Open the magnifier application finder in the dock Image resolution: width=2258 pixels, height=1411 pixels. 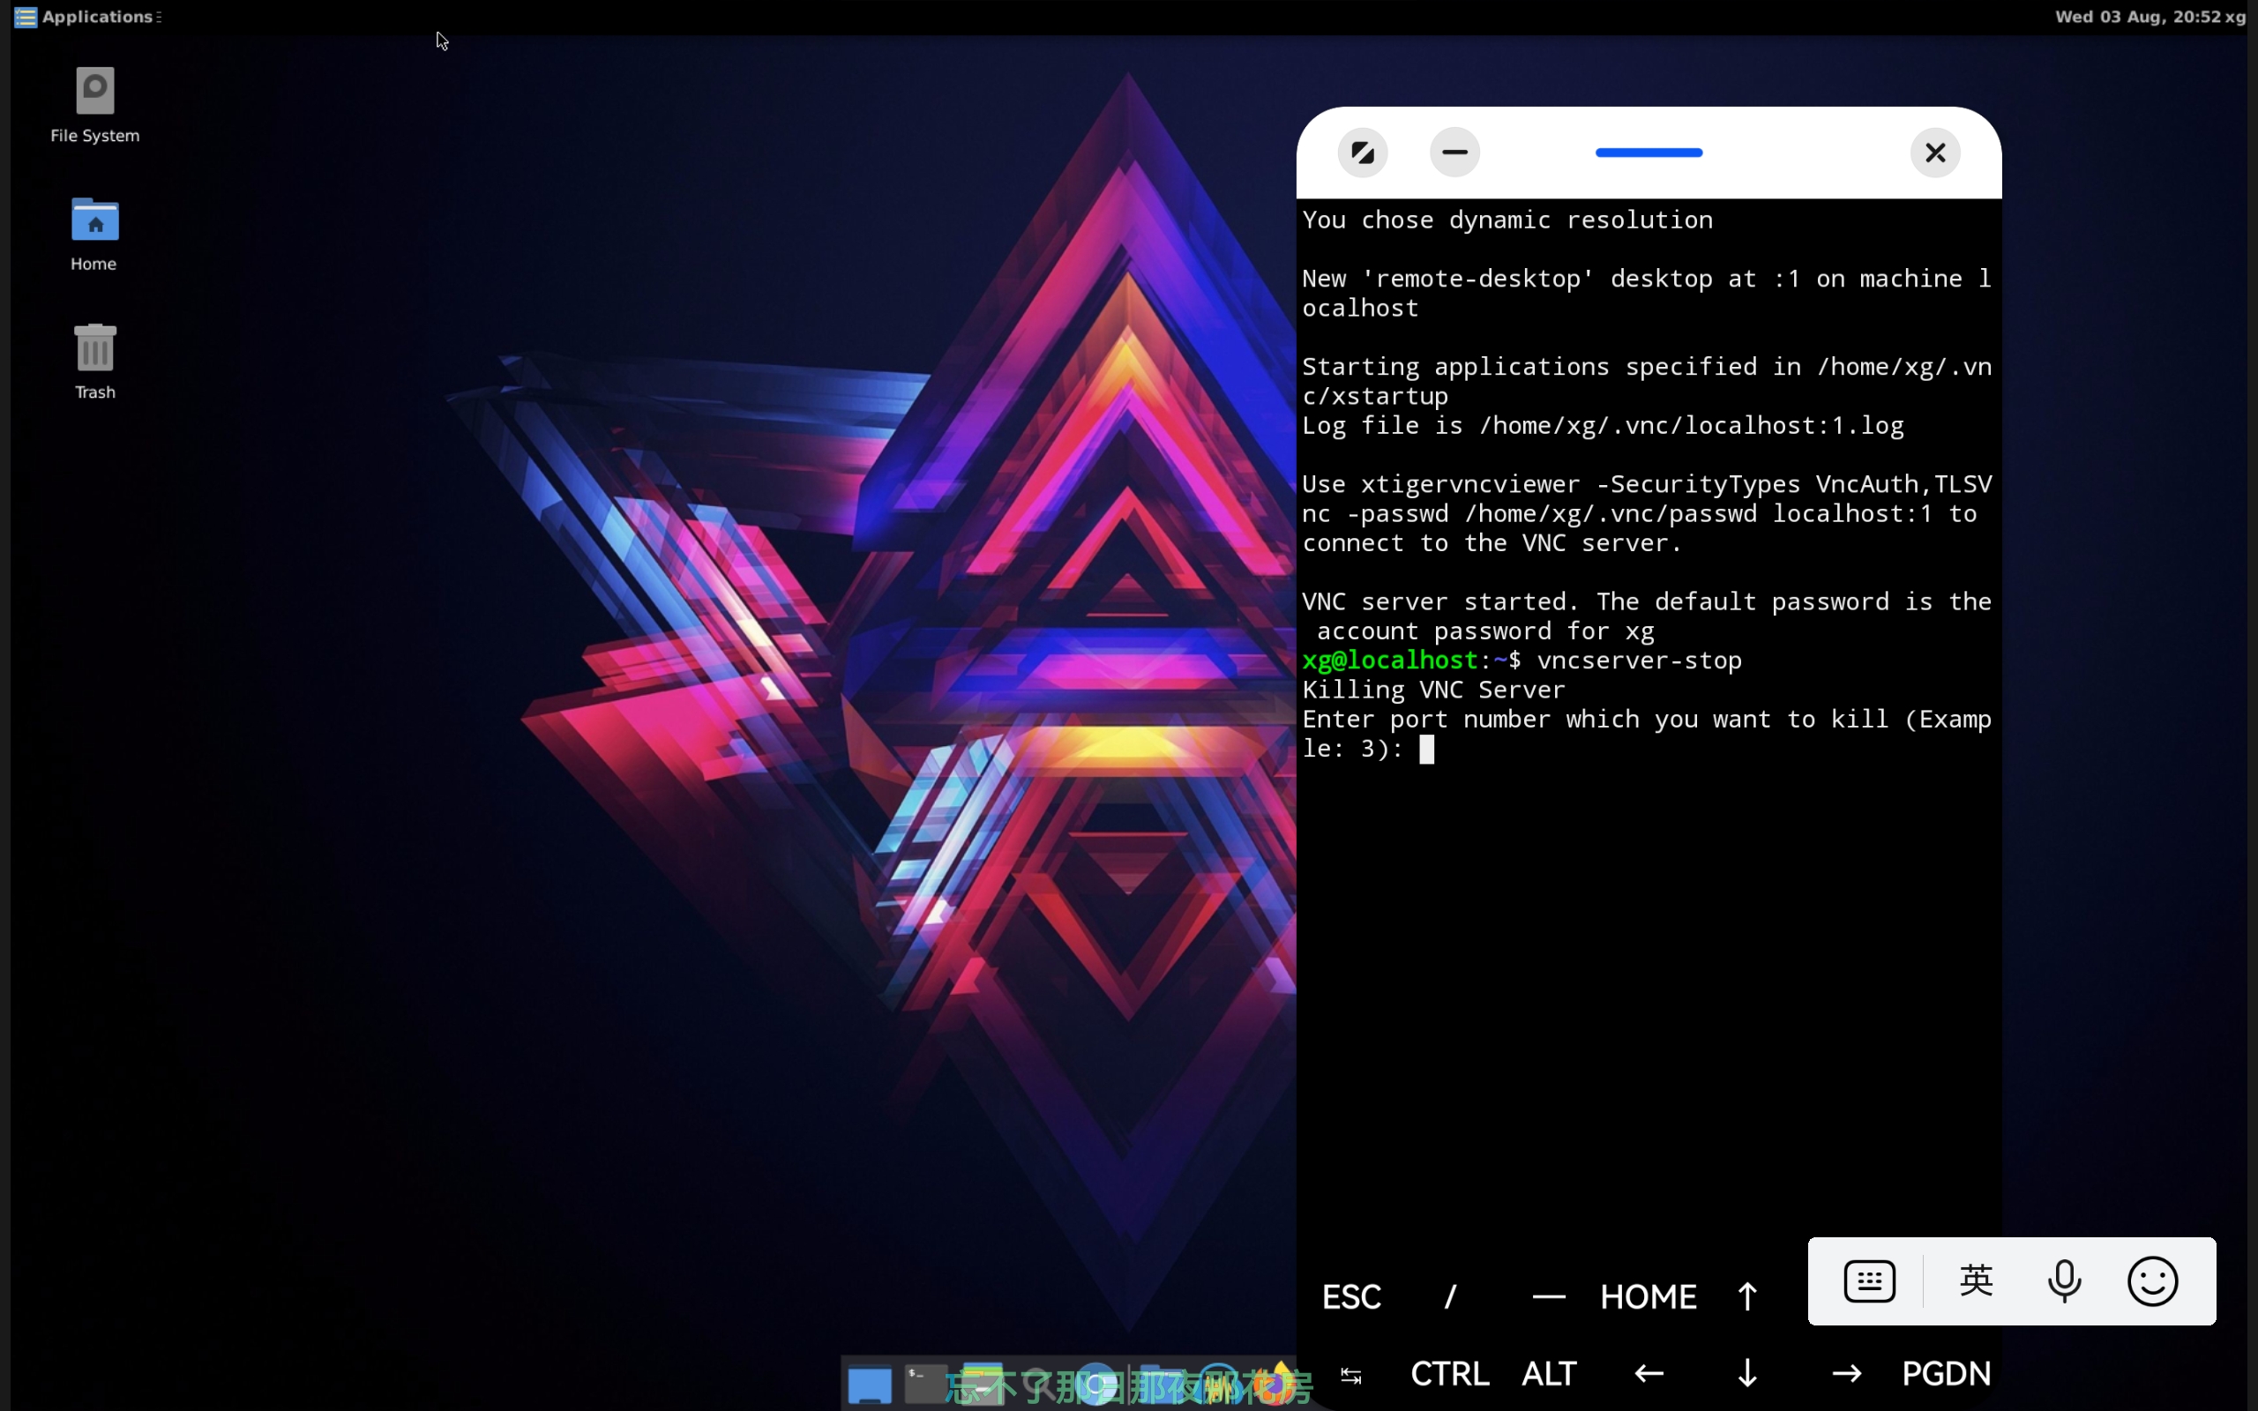pos(1038,1385)
